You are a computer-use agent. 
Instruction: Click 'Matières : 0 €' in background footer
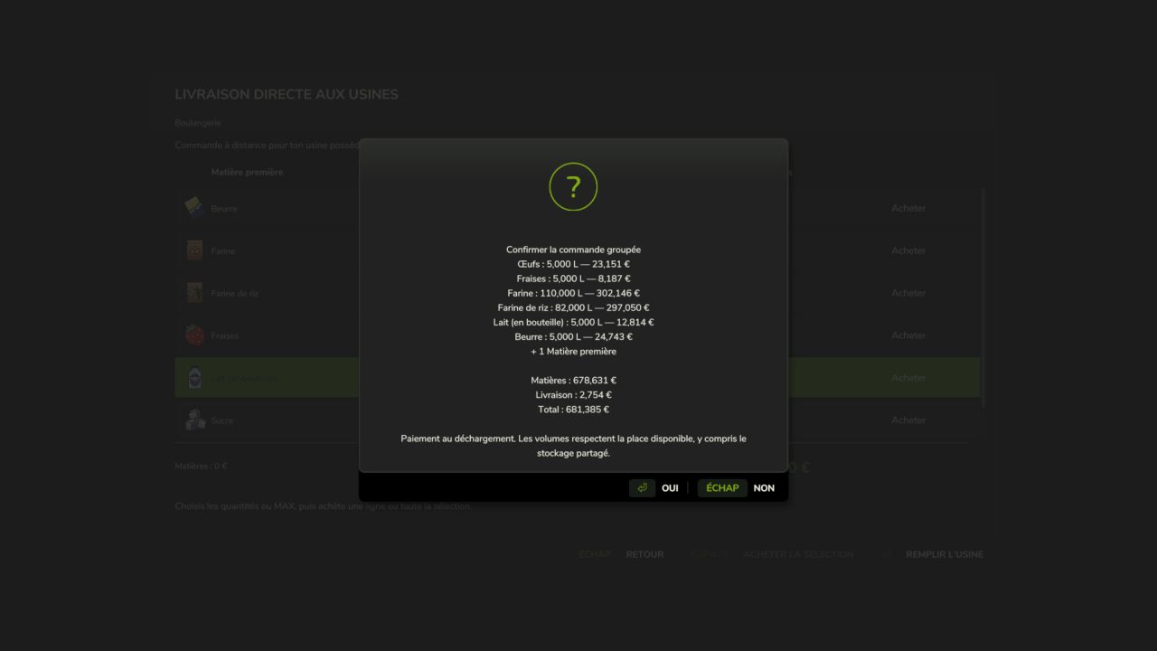click(x=201, y=467)
